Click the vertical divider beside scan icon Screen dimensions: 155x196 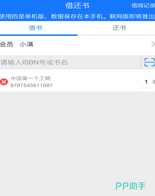tap(141, 62)
